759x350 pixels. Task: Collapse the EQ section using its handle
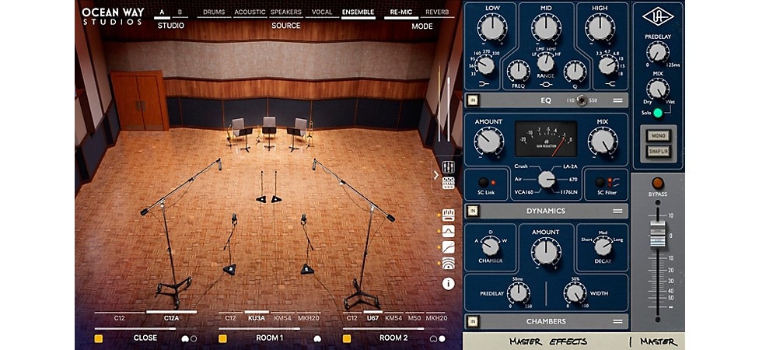point(617,100)
